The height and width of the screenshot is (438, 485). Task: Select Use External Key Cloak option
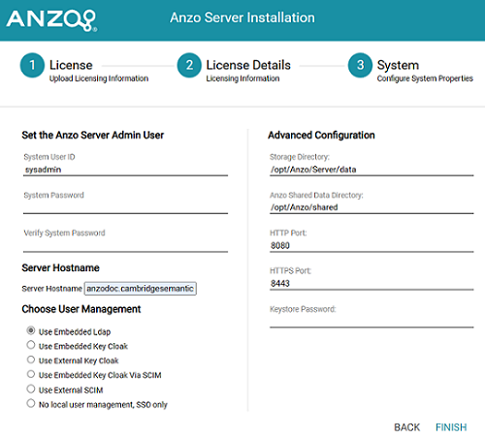click(x=31, y=360)
